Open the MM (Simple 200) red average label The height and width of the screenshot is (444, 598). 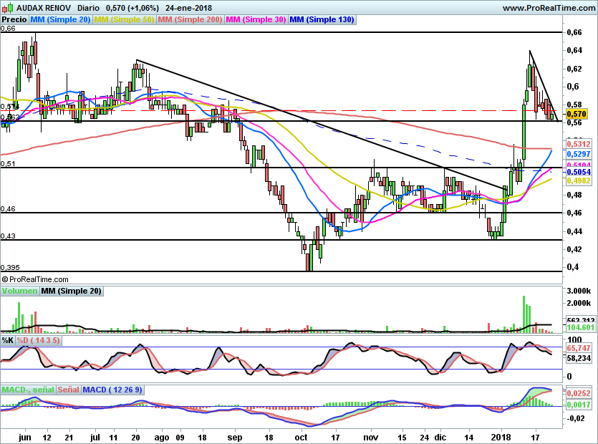190,19
